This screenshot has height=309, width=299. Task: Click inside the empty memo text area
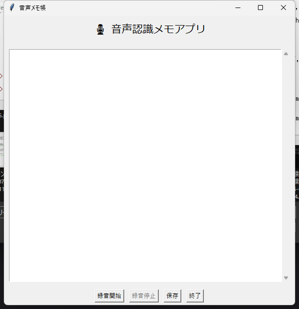point(145,166)
